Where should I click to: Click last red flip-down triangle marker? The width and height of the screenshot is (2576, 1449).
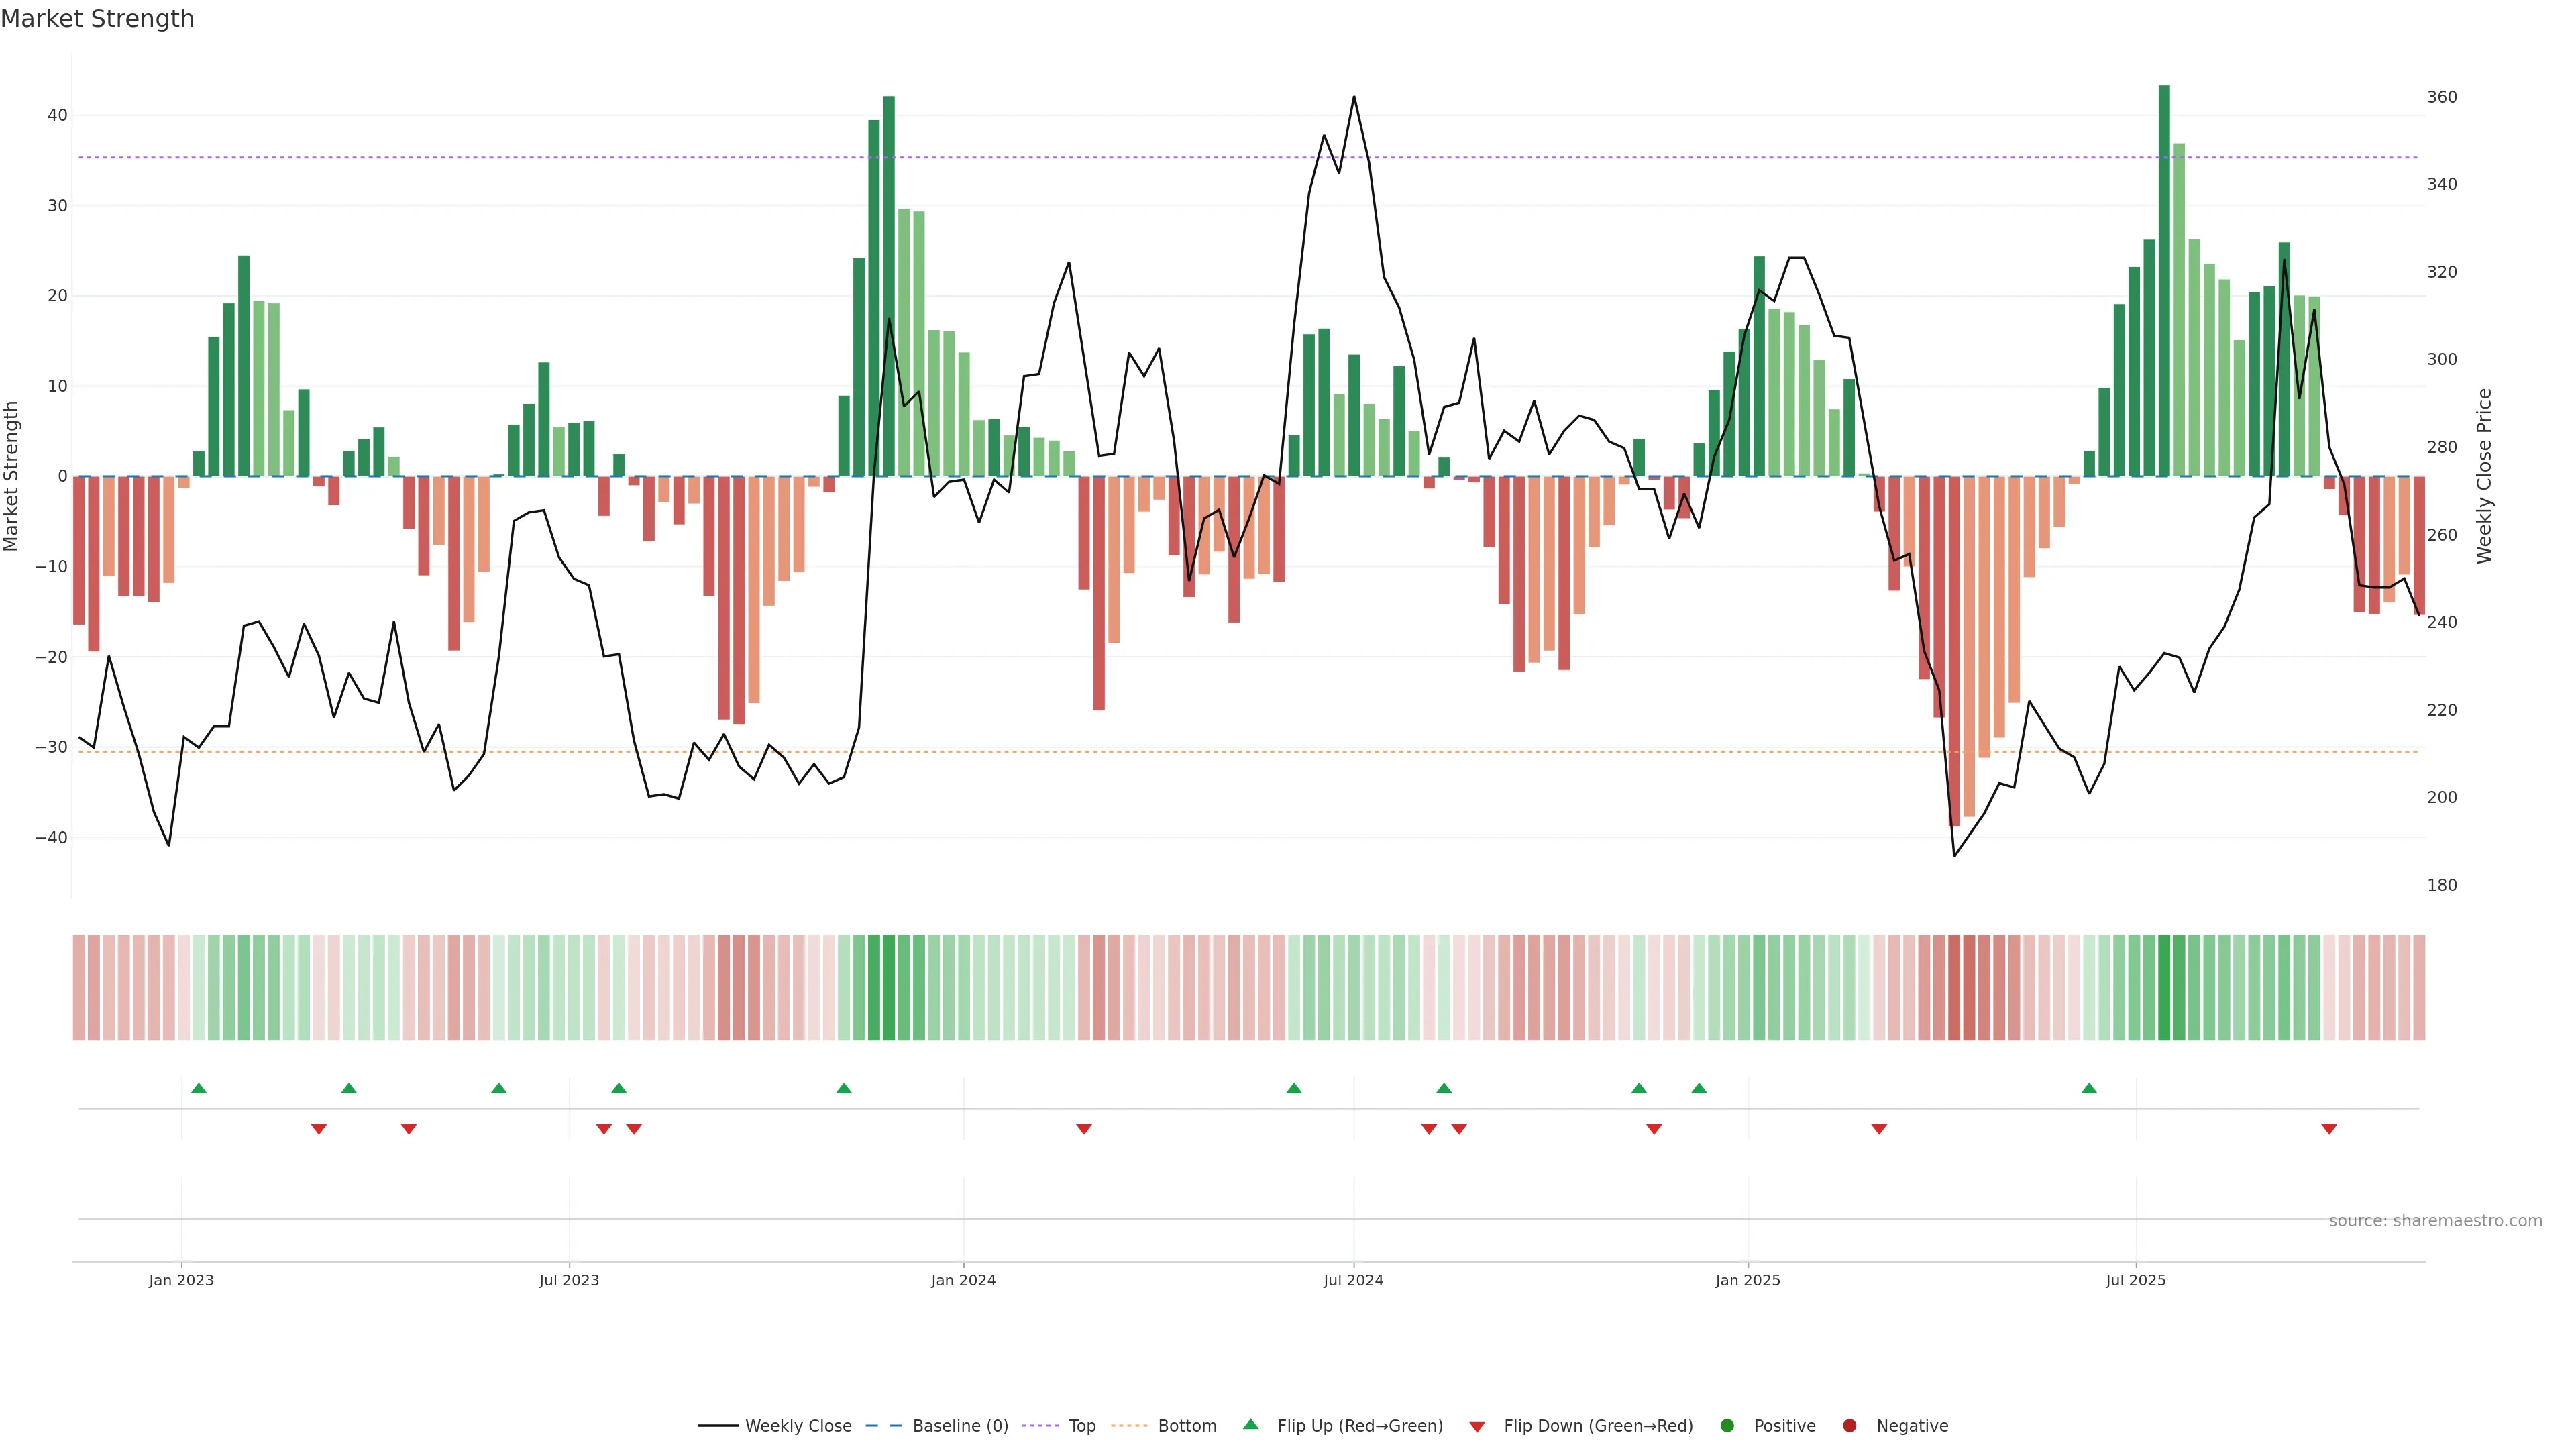pos(2329,1129)
